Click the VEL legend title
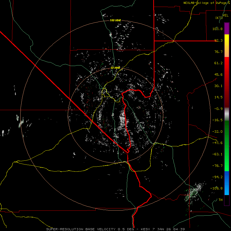Image resolution: width=231 pixels, height=231 pixels. click(225, 15)
